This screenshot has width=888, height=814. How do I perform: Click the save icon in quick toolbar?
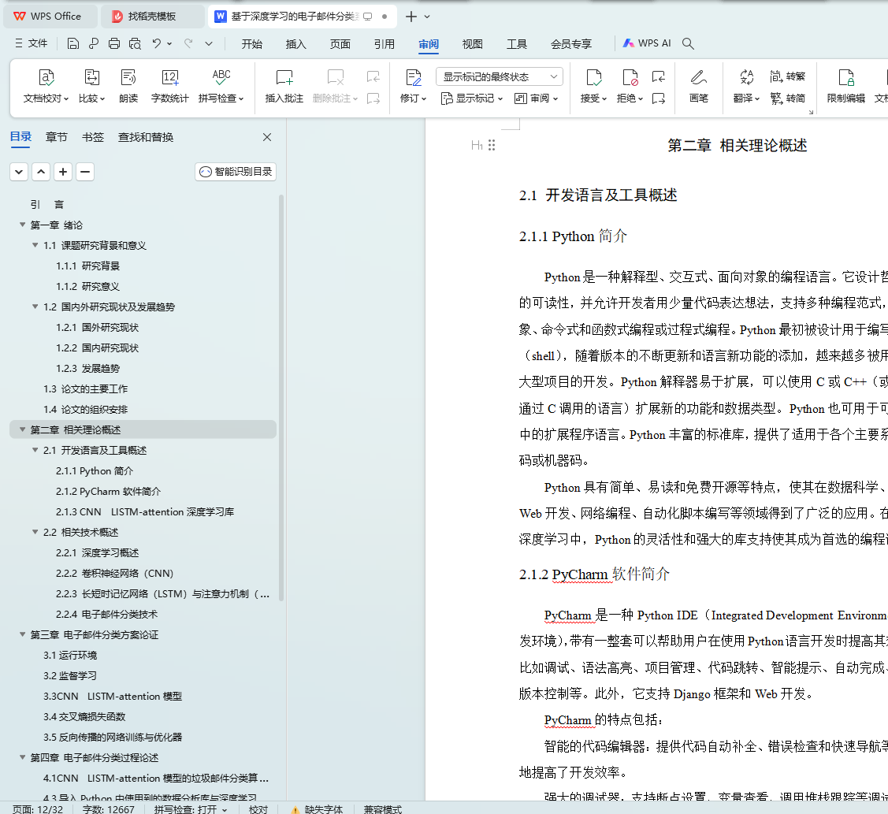click(73, 43)
